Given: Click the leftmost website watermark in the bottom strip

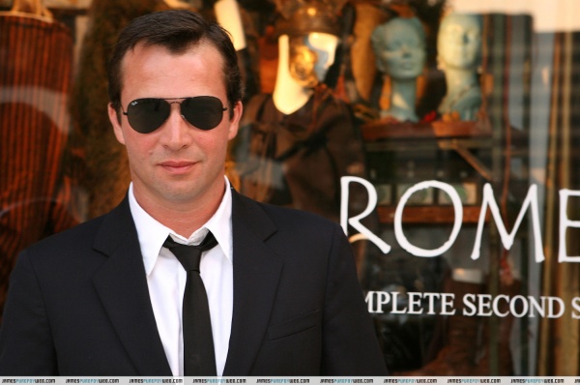Looking at the screenshot, I should (x=28, y=380).
